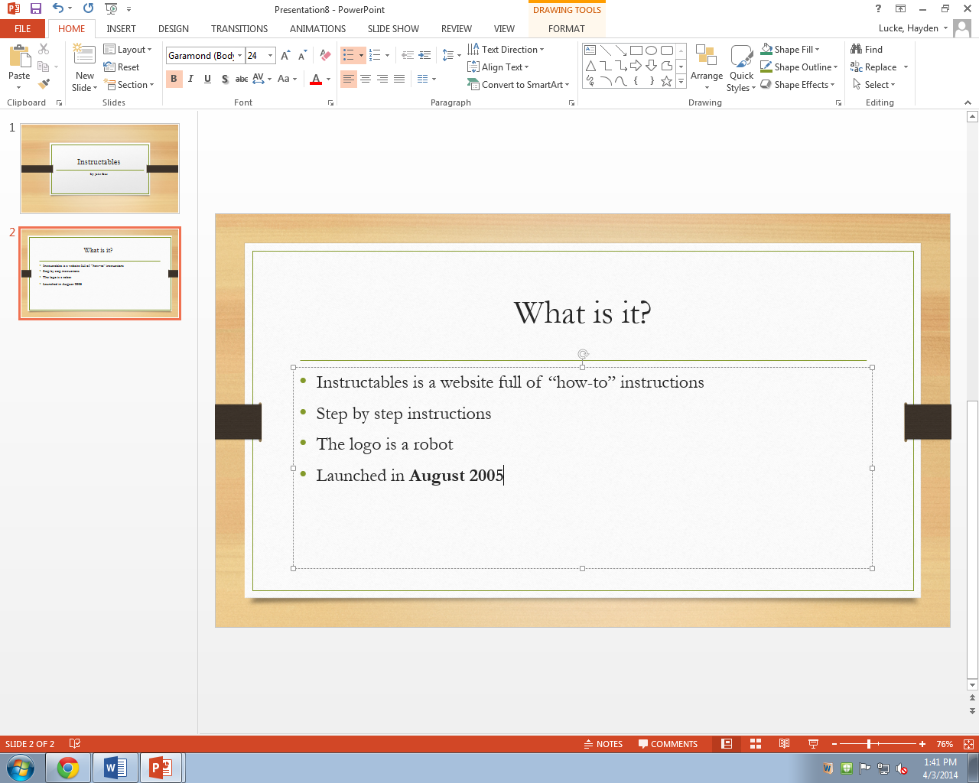Image resolution: width=979 pixels, height=783 pixels.
Task: Click the Center alignment toggle
Action: 365,78
